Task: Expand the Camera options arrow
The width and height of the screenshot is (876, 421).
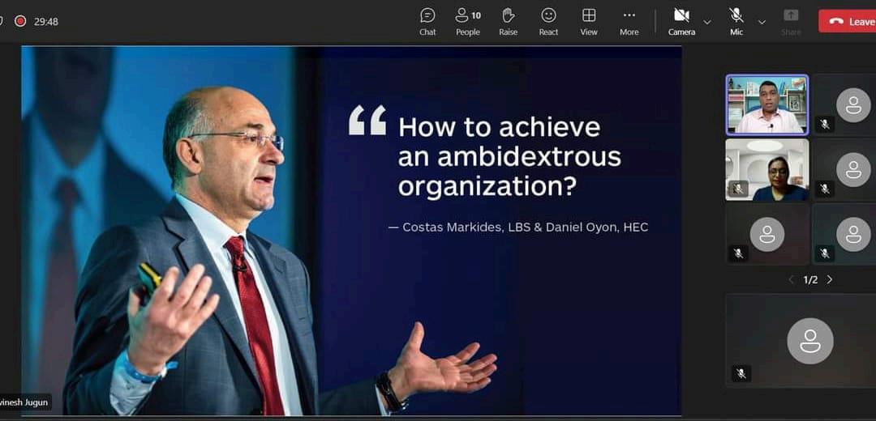Action: click(707, 22)
